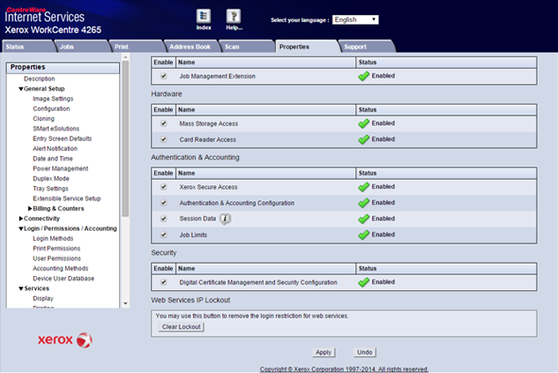Click green checkmark for Mass Storage Access
Viewport: 558px width, 373px height.
point(363,123)
